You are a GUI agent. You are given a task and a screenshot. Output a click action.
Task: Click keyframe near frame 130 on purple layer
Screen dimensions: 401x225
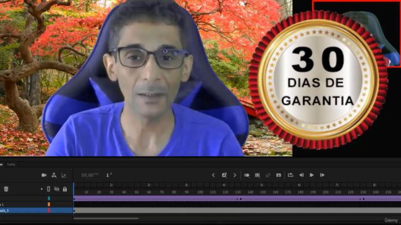(241, 199)
